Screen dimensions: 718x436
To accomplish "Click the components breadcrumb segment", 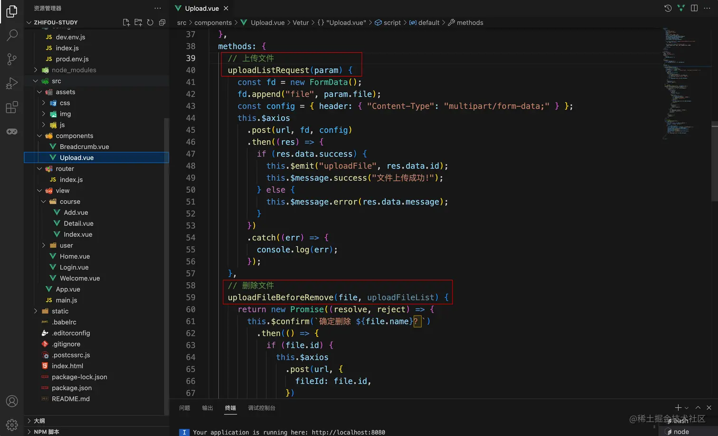I will tap(213, 22).
